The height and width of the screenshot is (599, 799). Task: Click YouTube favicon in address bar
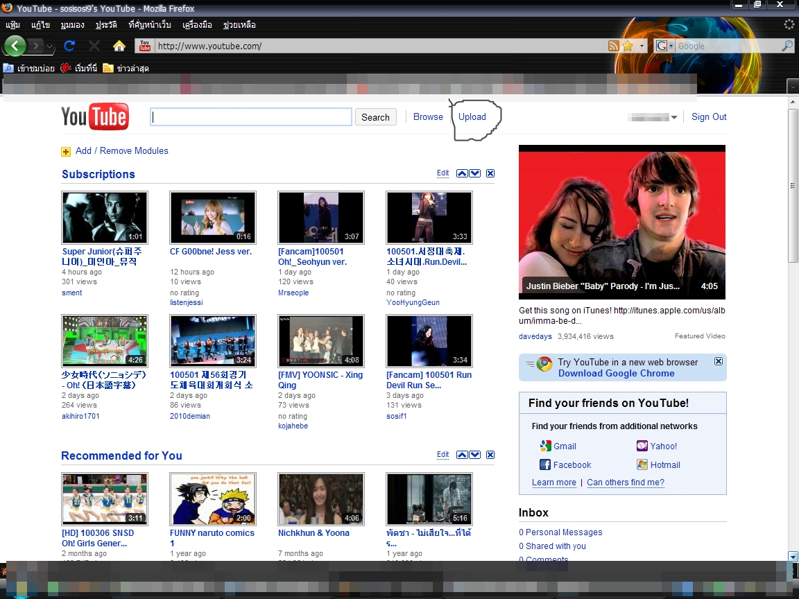pos(145,46)
